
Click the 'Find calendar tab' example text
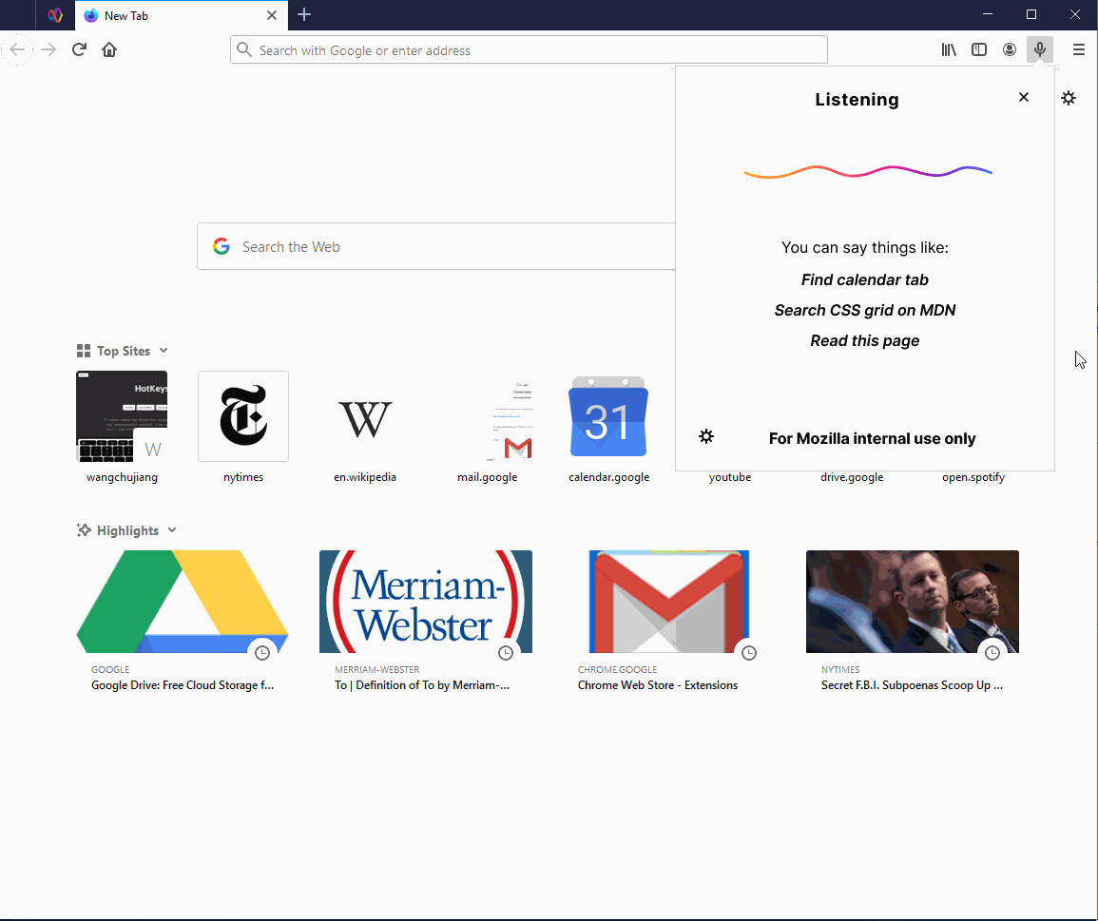(x=865, y=279)
